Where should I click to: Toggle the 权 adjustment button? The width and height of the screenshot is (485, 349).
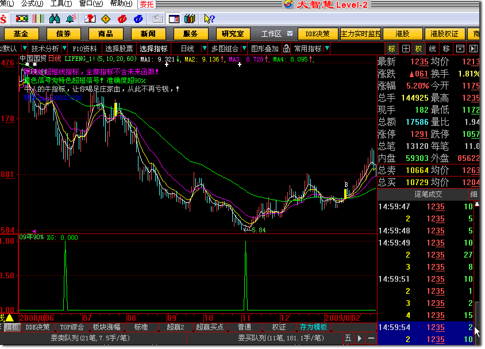click(418, 48)
